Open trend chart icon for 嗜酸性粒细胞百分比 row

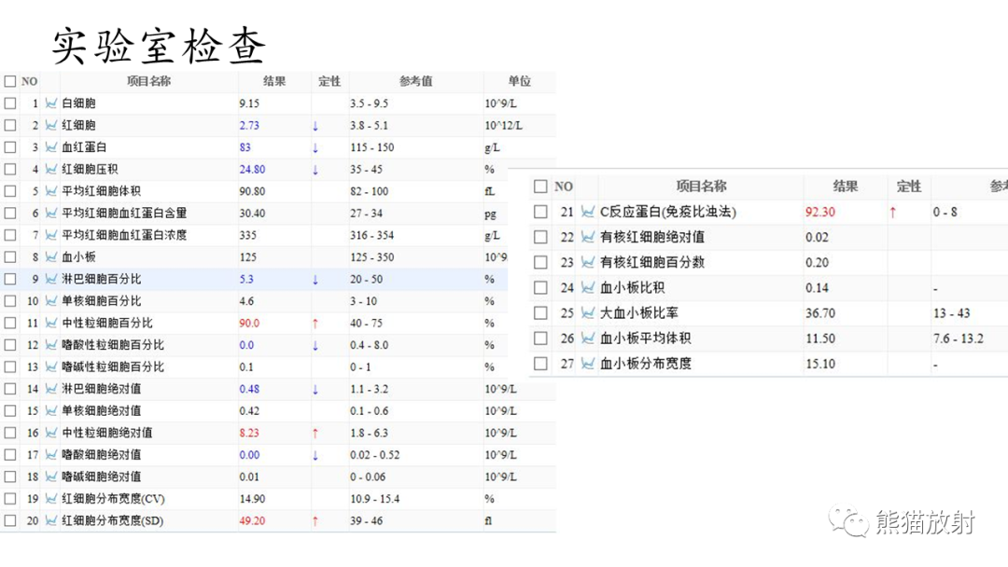50,345
